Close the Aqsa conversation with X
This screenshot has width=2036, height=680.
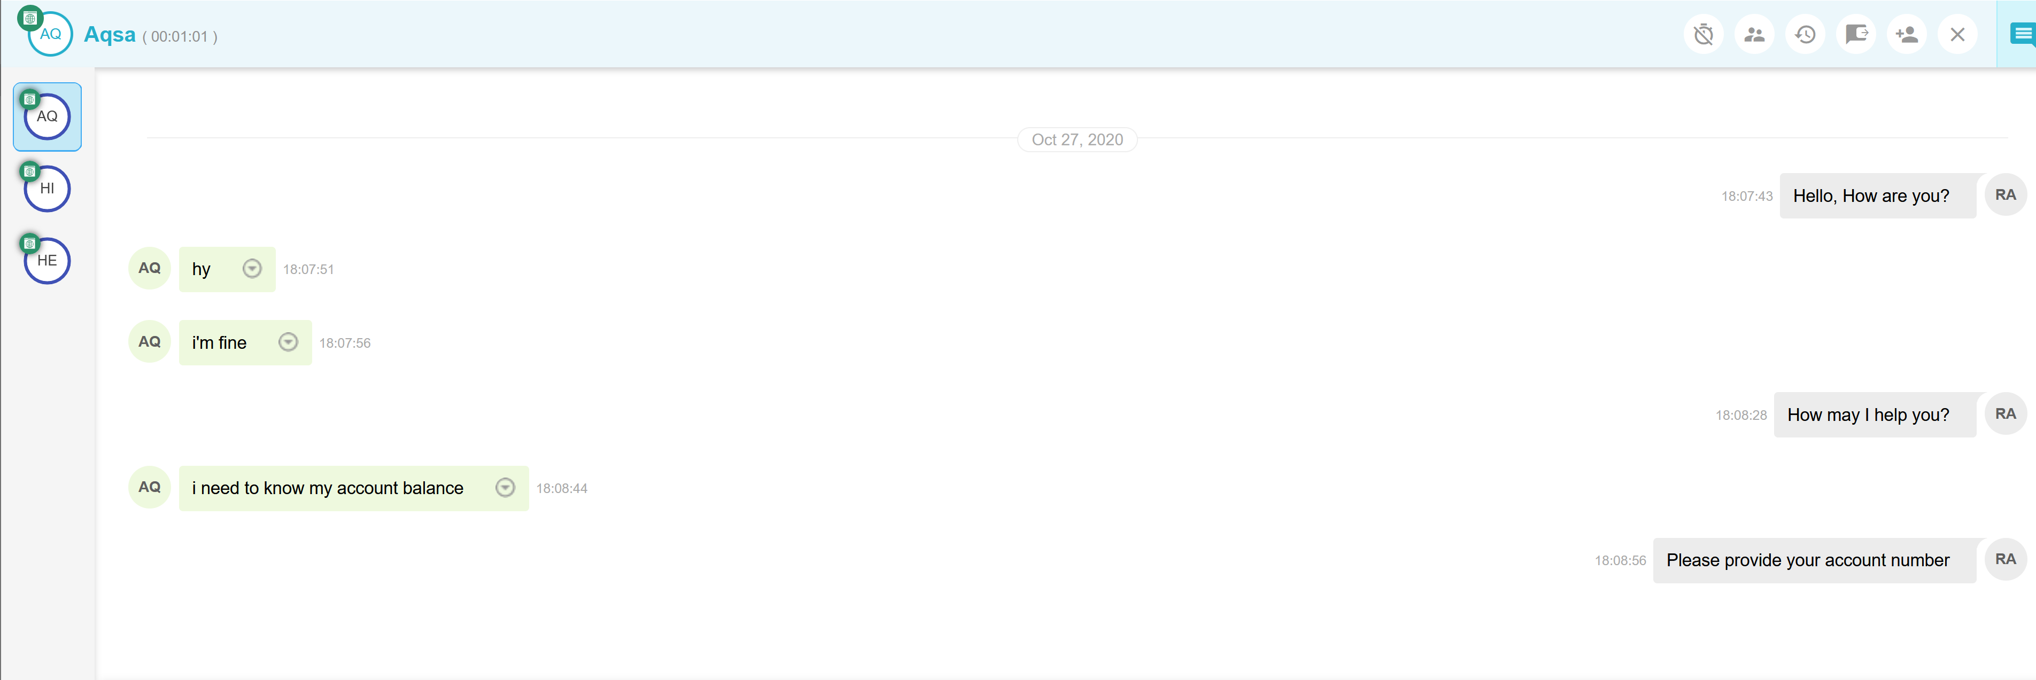1957,35
